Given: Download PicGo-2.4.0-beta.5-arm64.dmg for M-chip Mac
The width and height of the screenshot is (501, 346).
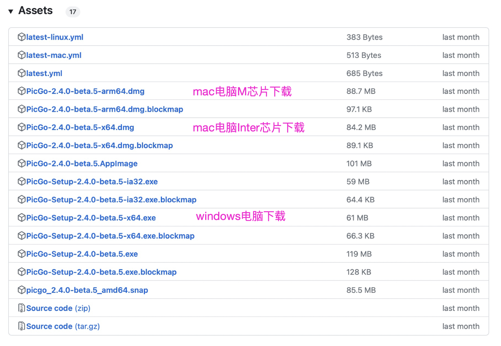Looking at the screenshot, I should tap(85, 91).
